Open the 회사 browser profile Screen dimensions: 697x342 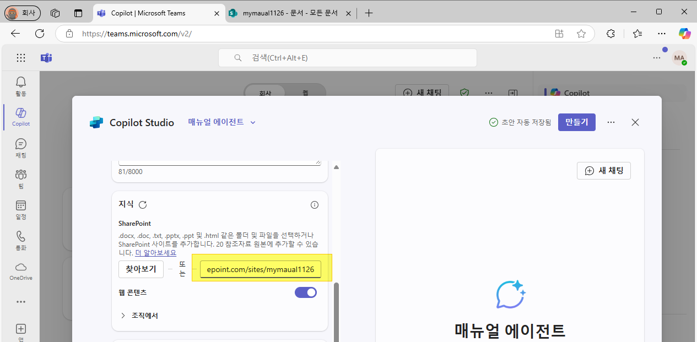[23, 13]
